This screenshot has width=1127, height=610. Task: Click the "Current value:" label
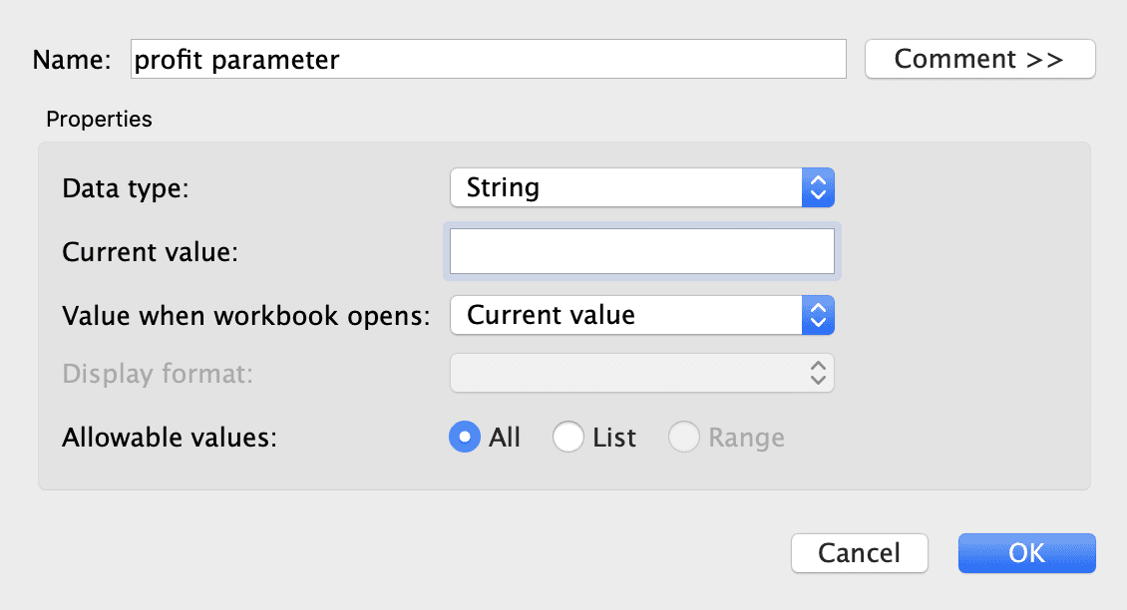(x=150, y=251)
